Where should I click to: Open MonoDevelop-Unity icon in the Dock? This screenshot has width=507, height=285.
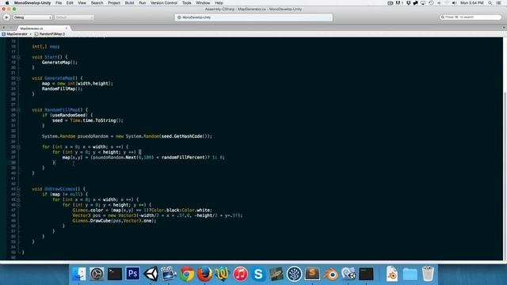(349, 274)
